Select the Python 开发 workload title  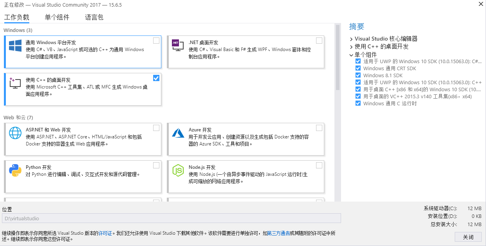pyautogui.click(x=39, y=167)
